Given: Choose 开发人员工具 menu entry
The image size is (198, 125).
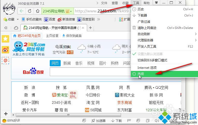Looking at the screenshot, I should point(164,46).
